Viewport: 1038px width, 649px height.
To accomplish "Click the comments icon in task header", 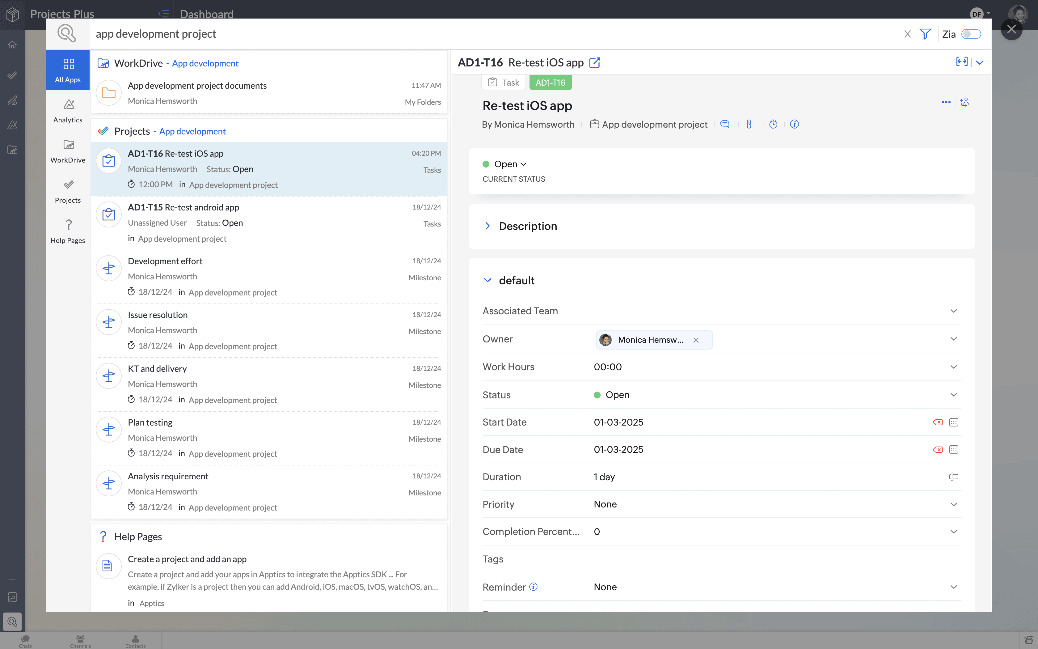I will 724,124.
